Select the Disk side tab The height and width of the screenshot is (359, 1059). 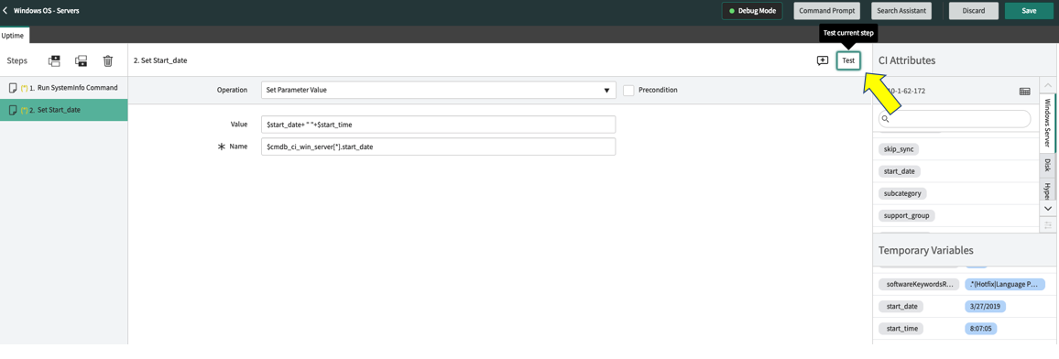(x=1048, y=166)
